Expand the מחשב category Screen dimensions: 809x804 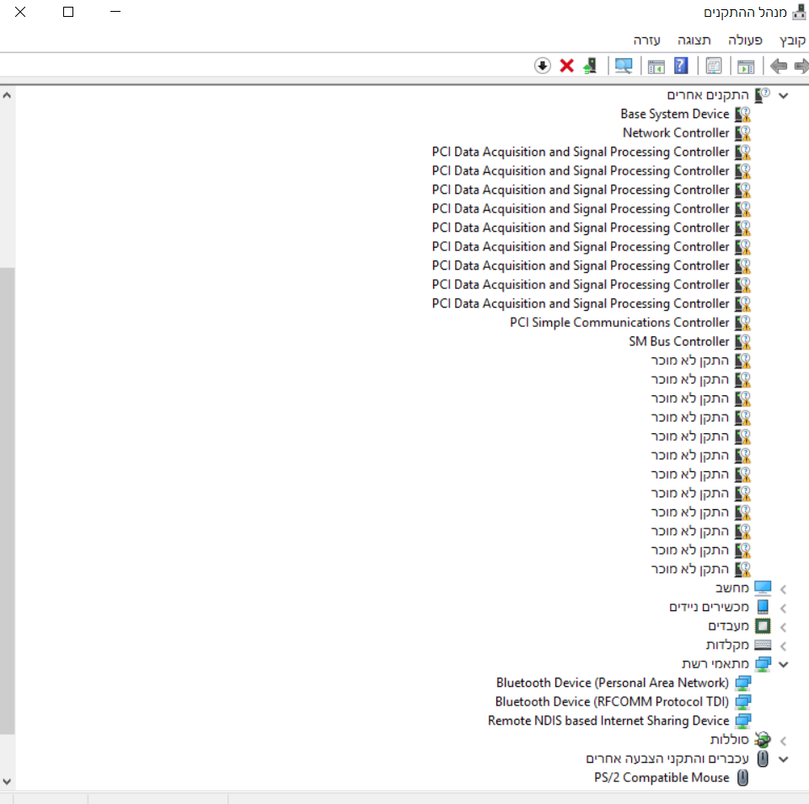784,588
